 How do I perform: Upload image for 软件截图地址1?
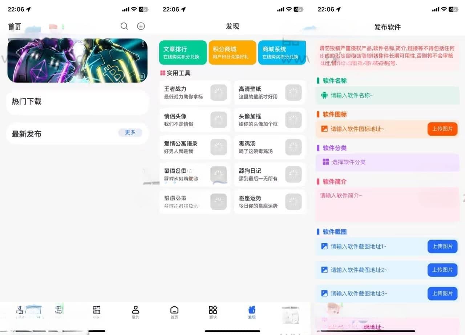point(442,246)
